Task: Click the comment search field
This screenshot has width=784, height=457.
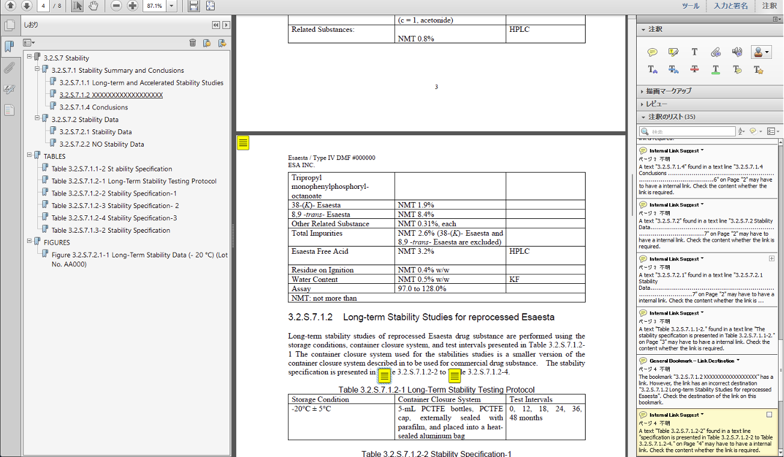Action: coord(693,131)
